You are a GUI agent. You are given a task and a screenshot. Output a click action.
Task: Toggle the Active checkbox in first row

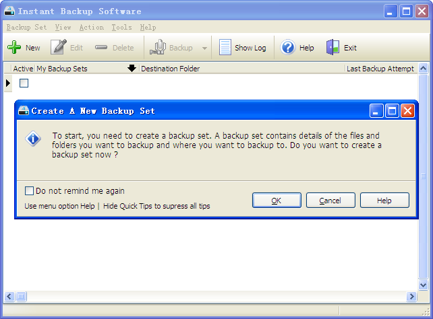click(x=24, y=83)
